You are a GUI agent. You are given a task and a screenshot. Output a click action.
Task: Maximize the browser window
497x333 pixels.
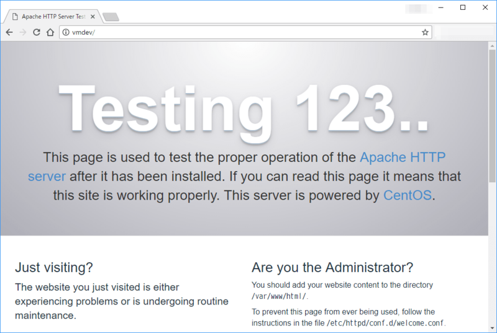tap(463, 7)
